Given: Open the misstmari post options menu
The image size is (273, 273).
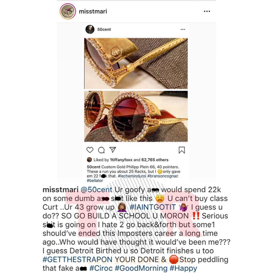Looking at the screenshot, I should click(207, 11).
